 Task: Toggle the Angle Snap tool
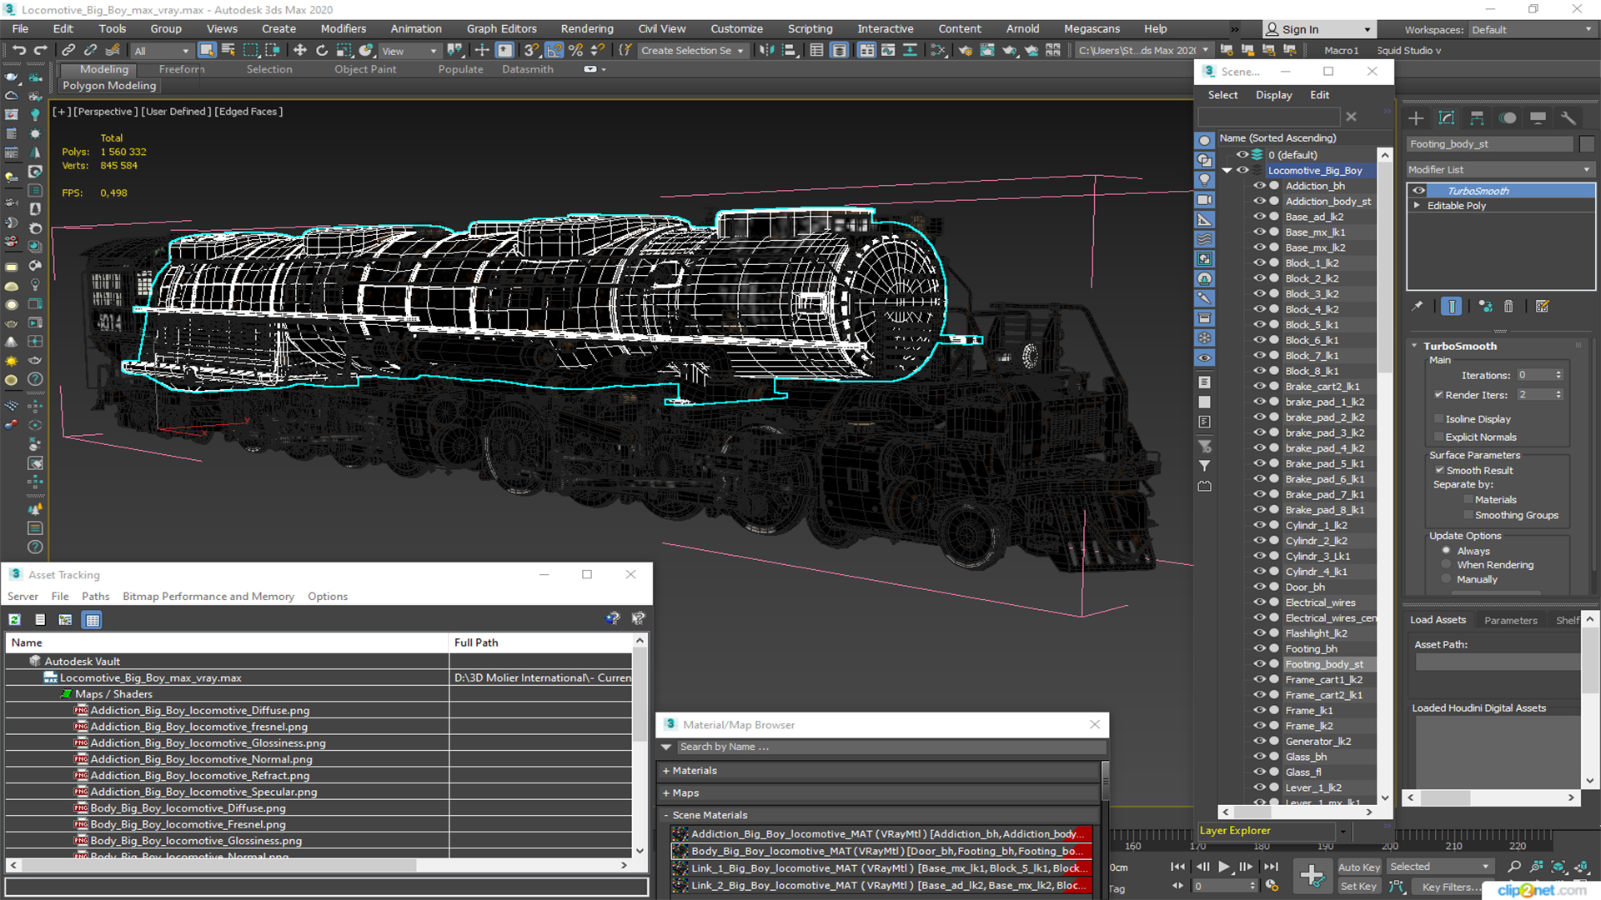(554, 50)
